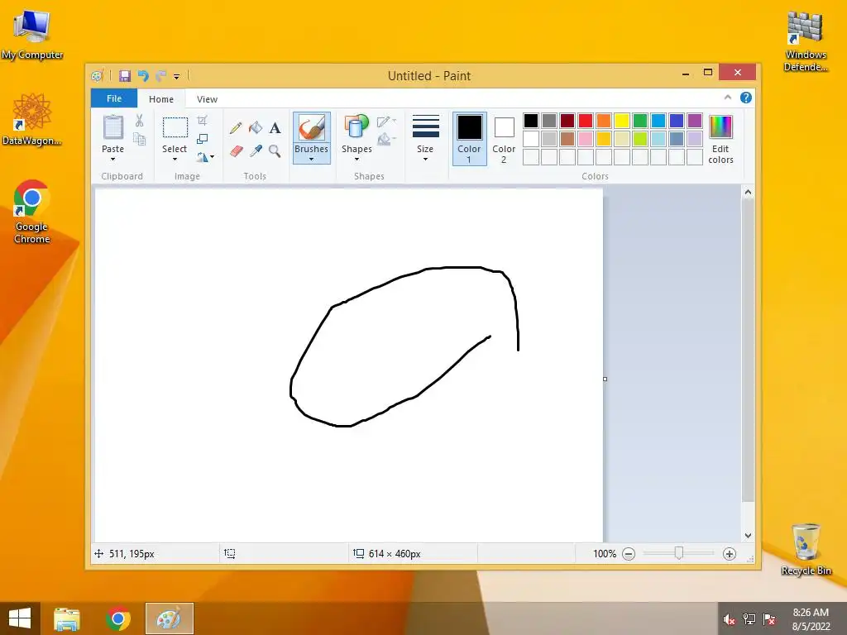Click the Paste clipboard icon
Screen dimensions: 847x635
click(x=112, y=127)
